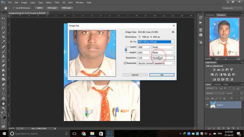This screenshot has width=244, height=137.
Task: Select the Brush tool
Action: coord(3,51)
